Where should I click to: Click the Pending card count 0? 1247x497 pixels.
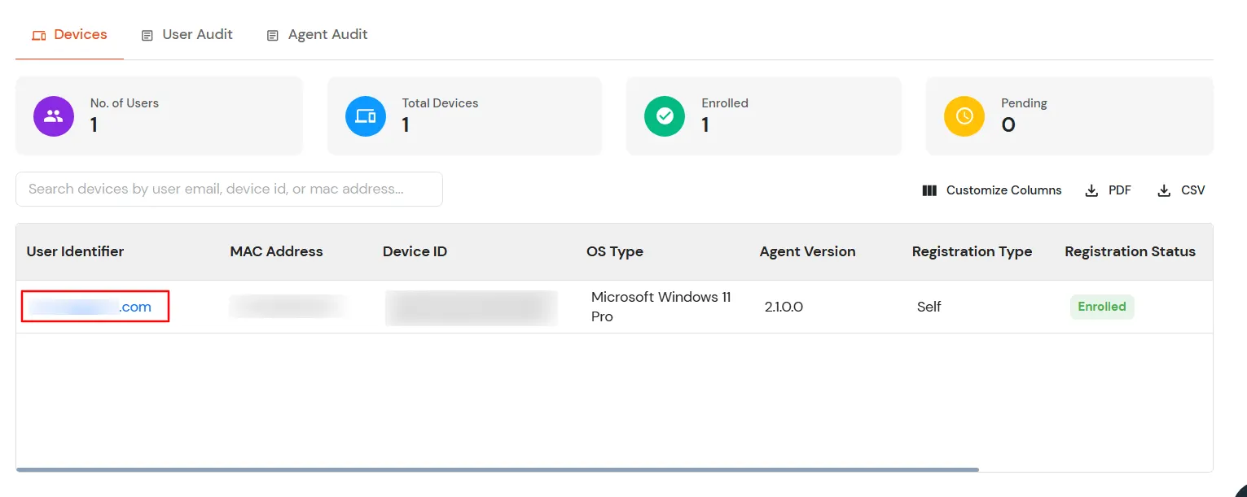(x=1008, y=124)
